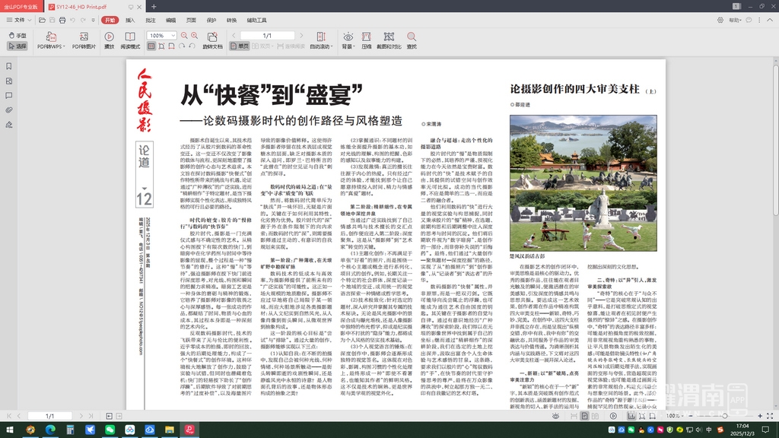Open the bookmarks panel in left sidebar

point(8,66)
